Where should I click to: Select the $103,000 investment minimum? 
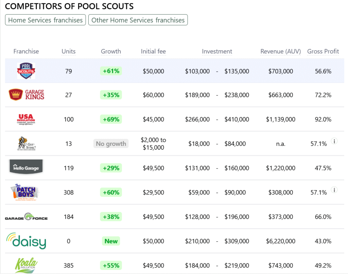click(197, 71)
